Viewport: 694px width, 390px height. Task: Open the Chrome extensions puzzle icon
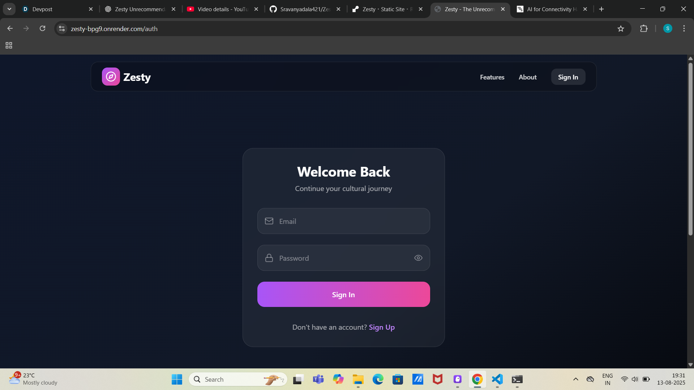pos(644,29)
